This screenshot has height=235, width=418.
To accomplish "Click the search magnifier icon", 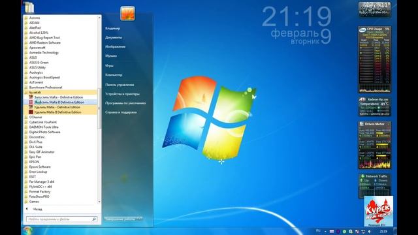I will (94, 219).
